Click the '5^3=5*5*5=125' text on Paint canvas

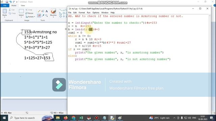pos(38,42)
